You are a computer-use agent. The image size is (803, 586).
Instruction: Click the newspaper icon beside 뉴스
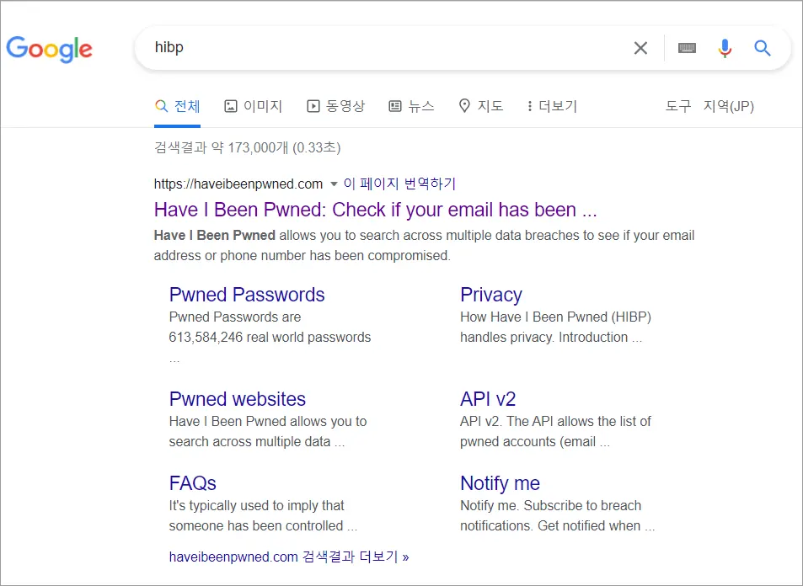(393, 105)
